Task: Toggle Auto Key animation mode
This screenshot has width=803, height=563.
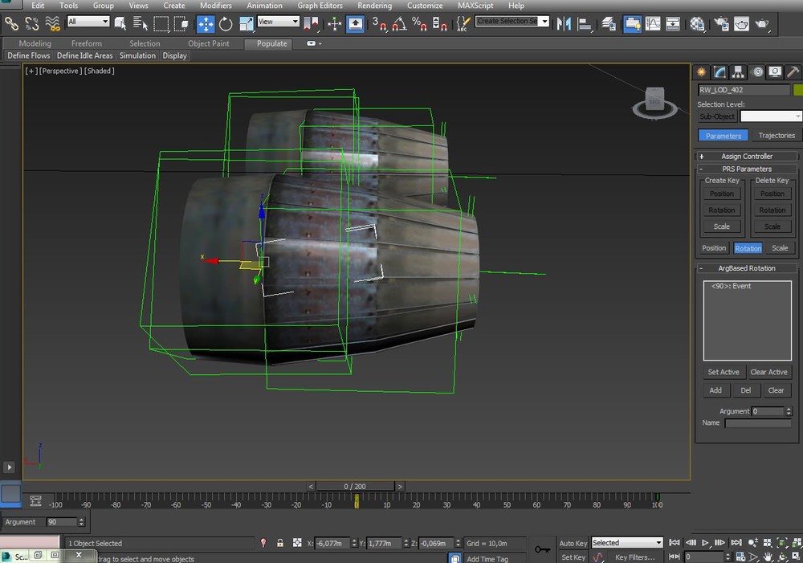Action: (x=573, y=544)
